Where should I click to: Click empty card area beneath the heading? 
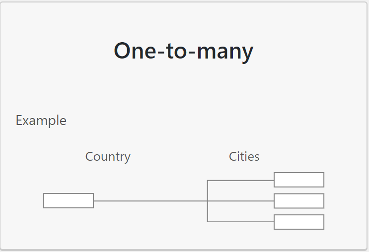[x=184, y=89]
